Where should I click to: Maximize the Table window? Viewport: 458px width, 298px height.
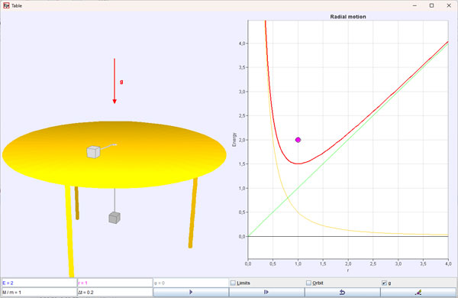coord(432,5)
